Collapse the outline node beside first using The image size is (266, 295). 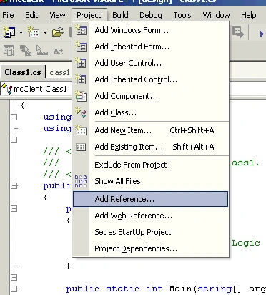pyautogui.click(x=14, y=117)
